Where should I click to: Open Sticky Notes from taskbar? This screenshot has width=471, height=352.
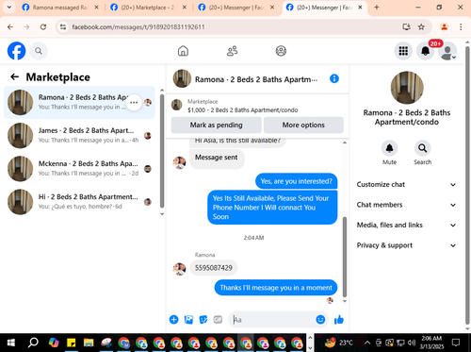coord(72,343)
